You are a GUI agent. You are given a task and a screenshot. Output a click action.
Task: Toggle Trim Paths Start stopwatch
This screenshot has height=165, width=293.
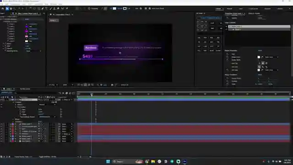point(21,110)
